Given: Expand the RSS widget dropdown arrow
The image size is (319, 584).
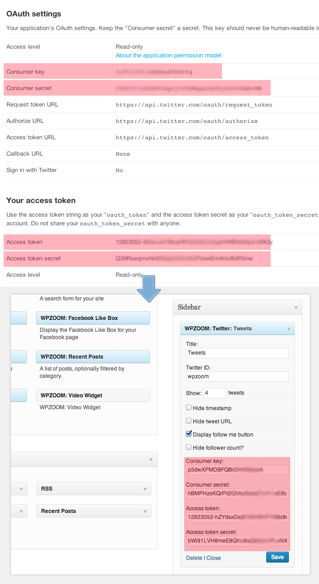Looking at the screenshot, I should 145,489.
